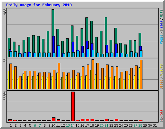The height and width of the screenshot is (129, 165).
Task: Click the yellow sites bar for day 28
Action: tap(139, 78)
